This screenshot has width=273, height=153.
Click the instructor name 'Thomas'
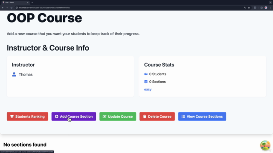(26, 74)
